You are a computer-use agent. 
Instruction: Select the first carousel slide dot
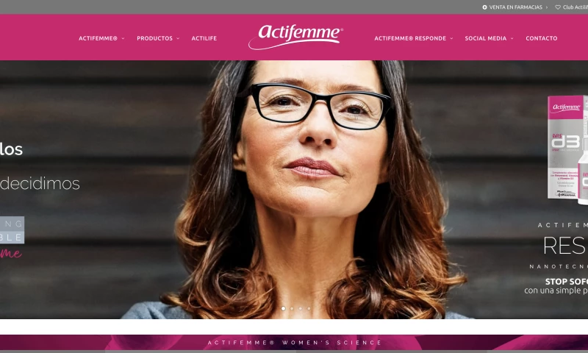click(283, 308)
